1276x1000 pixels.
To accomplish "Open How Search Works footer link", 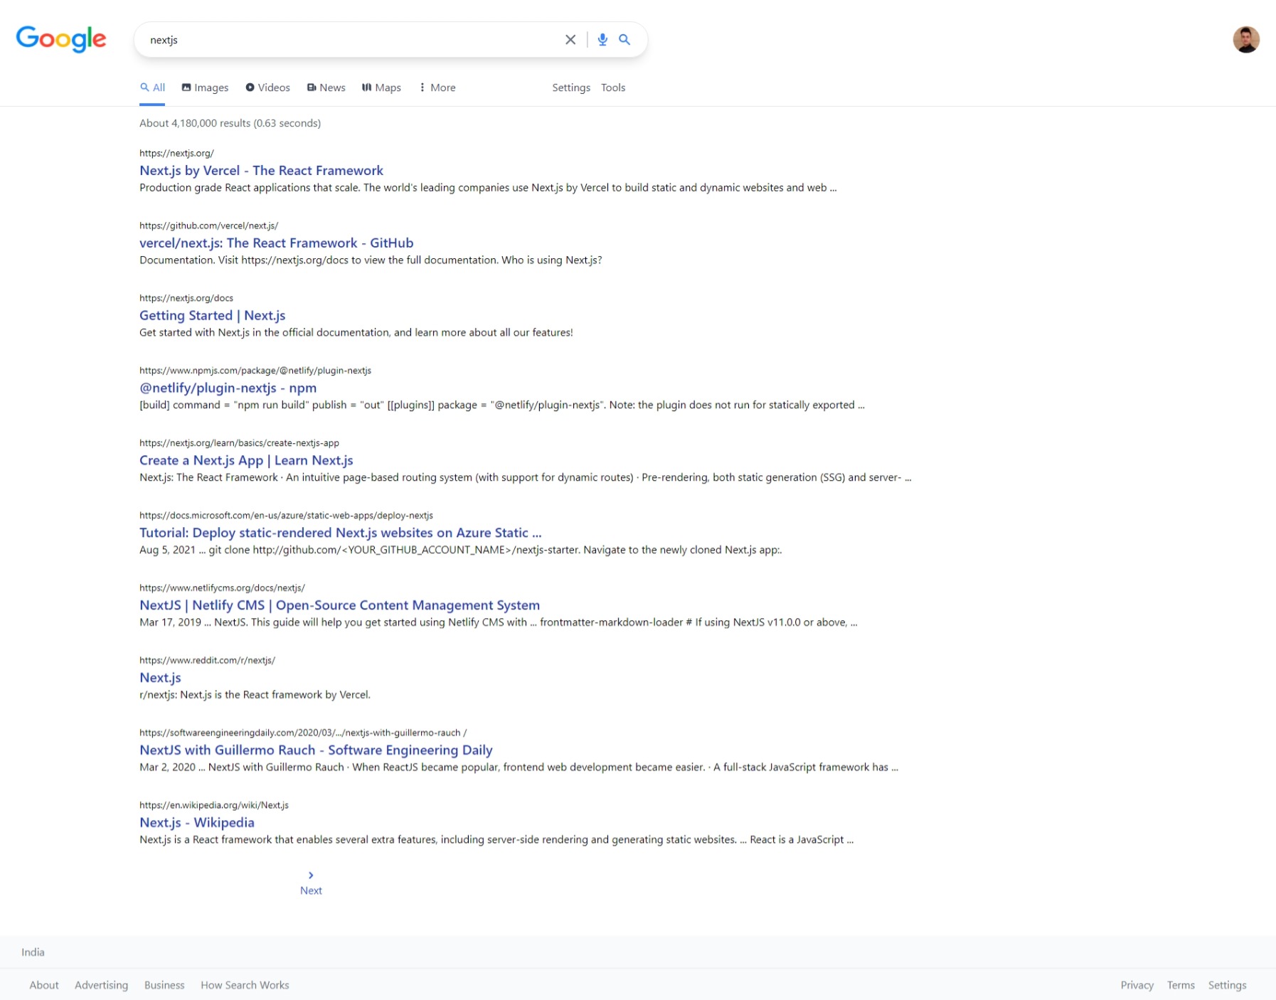I will coord(245,985).
